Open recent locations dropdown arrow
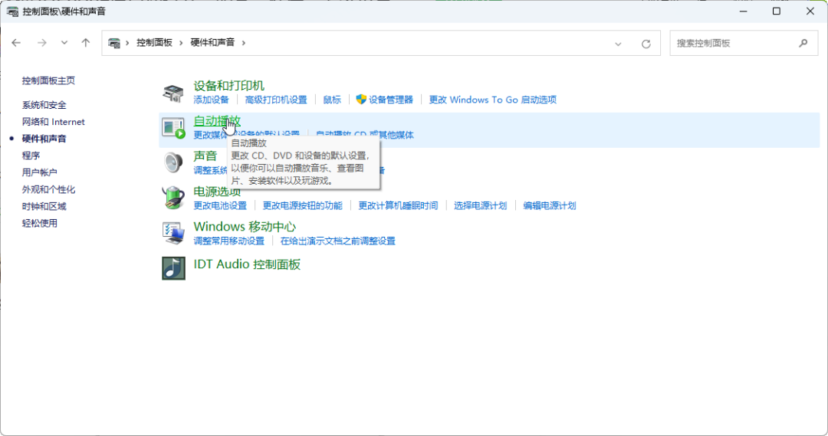828x436 pixels. (64, 43)
